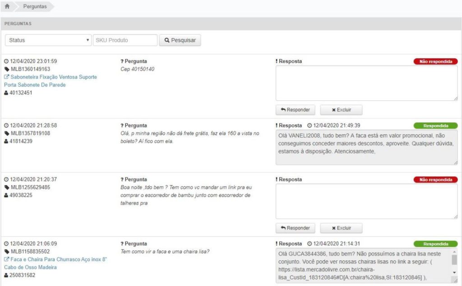Click tag icon beside MLB1360149163
The height and width of the screenshot is (286, 462).
click(7, 69)
